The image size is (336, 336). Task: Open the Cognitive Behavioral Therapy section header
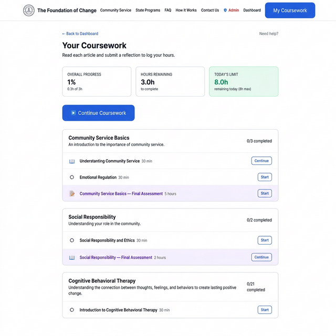(x=102, y=281)
